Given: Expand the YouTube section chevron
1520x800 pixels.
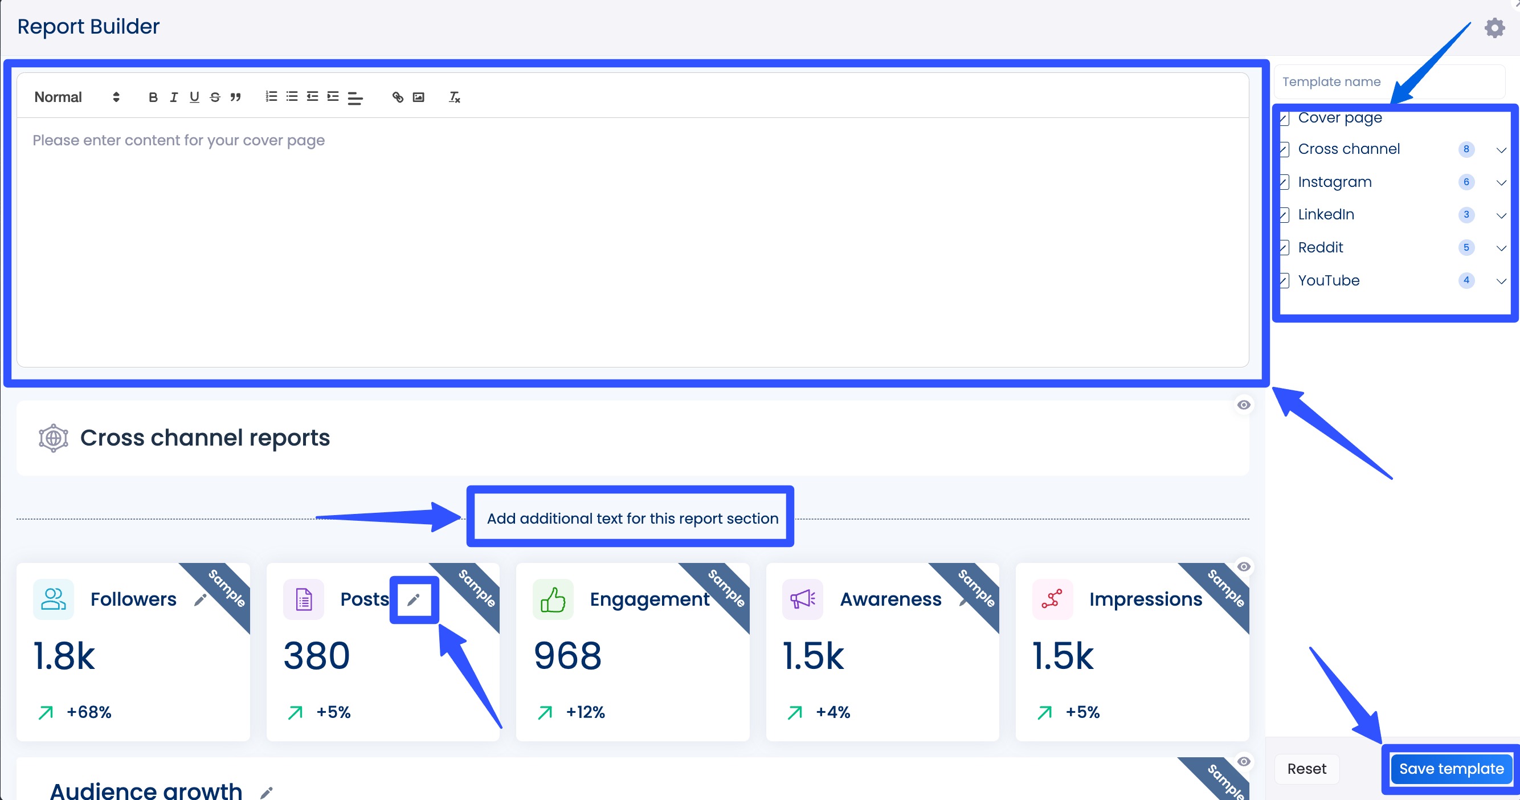Looking at the screenshot, I should tap(1501, 281).
